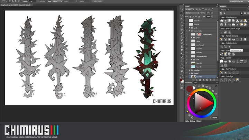249x140 pixels.
Task: Hide the Layer 57 layer
Action: coord(186,49)
